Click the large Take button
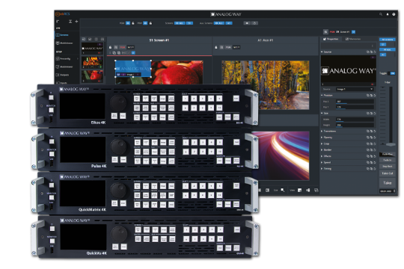Viewport: 404px width, 269px height. [x=388, y=183]
